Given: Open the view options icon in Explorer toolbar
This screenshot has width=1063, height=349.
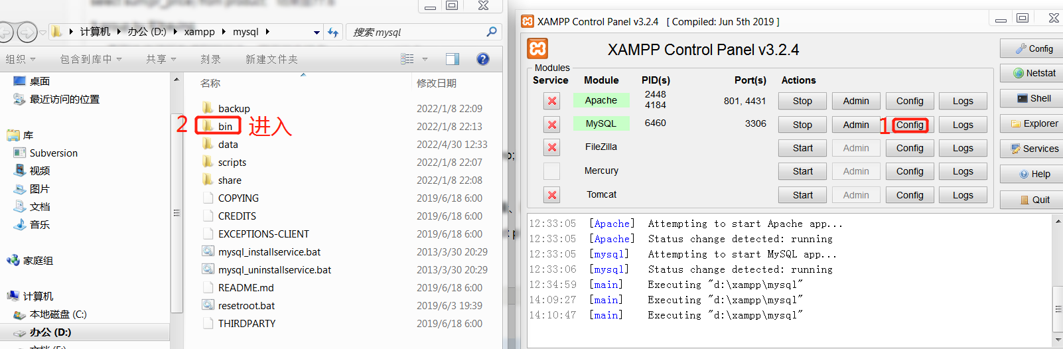Looking at the screenshot, I should coord(407,59).
